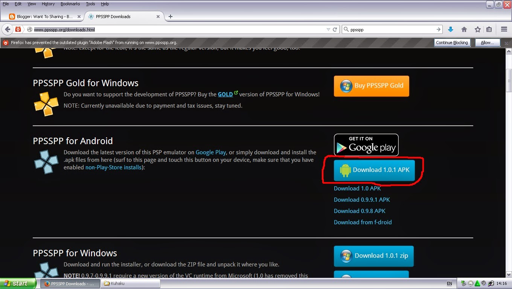Click the page vertical scrollbar thumb
This screenshot has height=289, width=512.
(509, 80)
